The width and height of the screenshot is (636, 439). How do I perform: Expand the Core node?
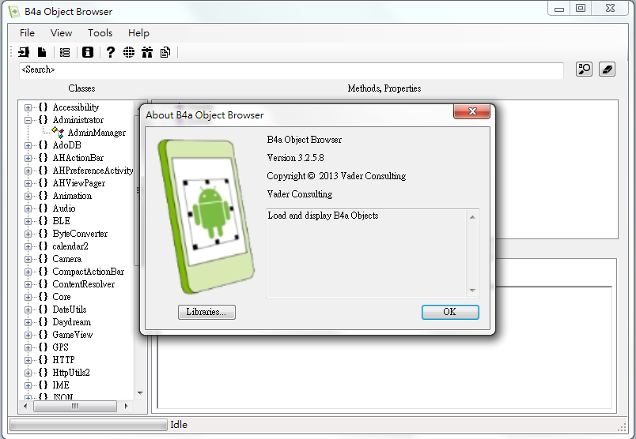(x=28, y=297)
